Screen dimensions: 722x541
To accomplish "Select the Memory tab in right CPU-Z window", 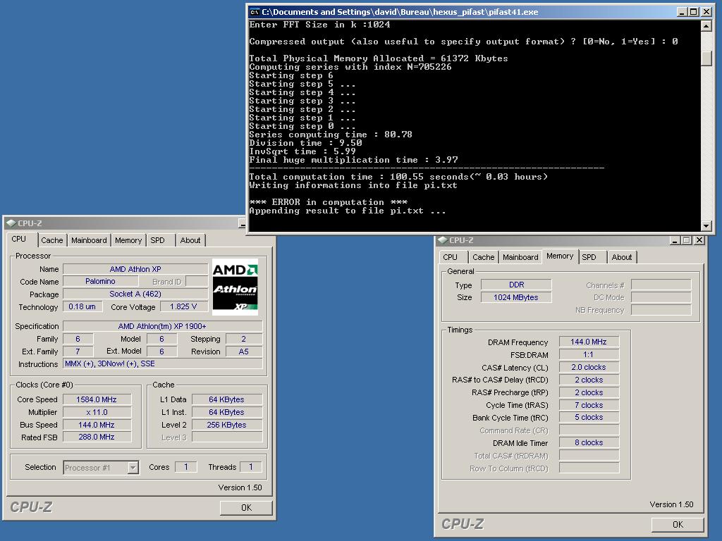I will point(560,256).
